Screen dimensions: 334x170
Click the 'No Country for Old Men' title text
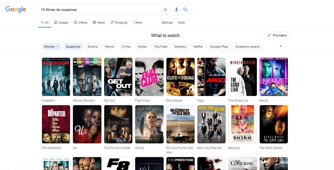click(179, 150)
